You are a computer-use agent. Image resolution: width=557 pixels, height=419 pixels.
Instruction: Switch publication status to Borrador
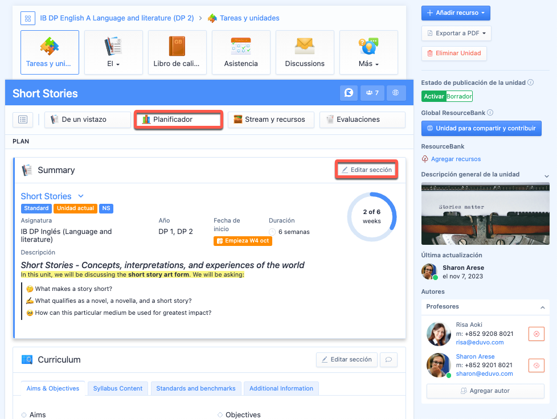459,97
